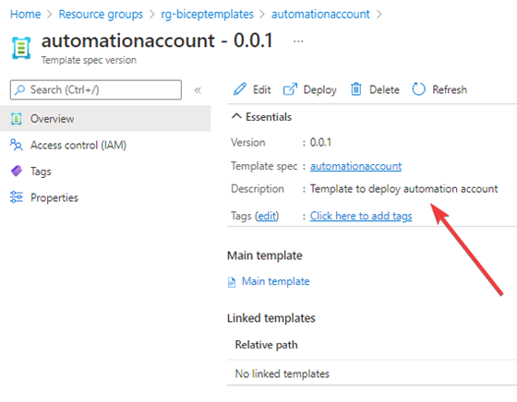This screenshot has height=402, width=517.
Task: Click the Version value 0.0.1
Action: pyautogui.click(x=320, y=143)
